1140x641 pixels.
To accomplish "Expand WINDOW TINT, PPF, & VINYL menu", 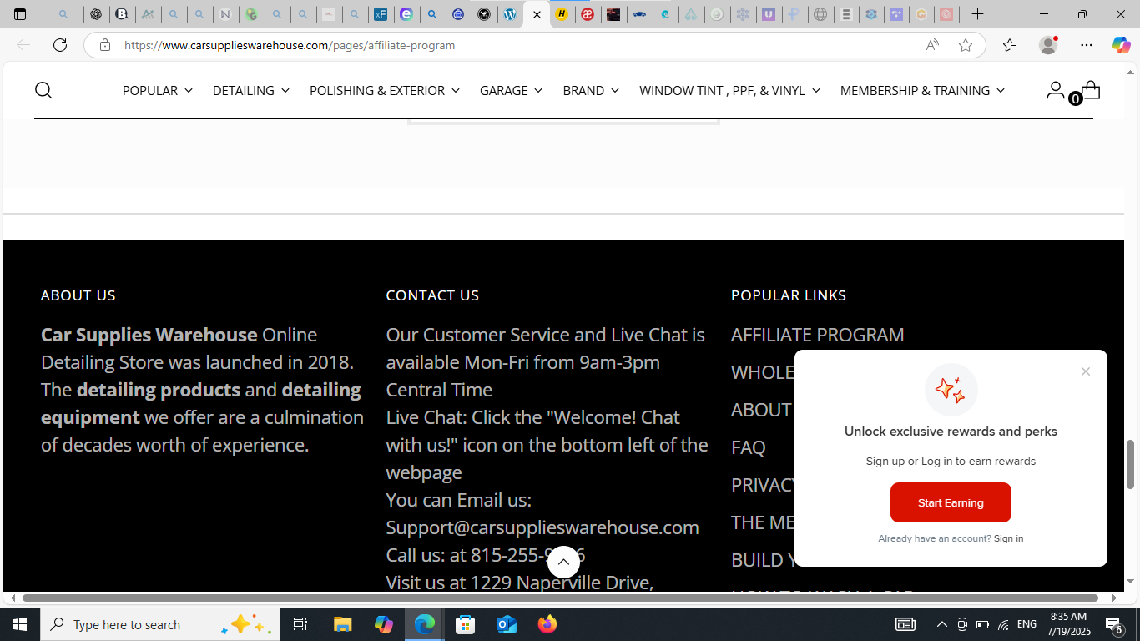I will click(x=729, y=90).
